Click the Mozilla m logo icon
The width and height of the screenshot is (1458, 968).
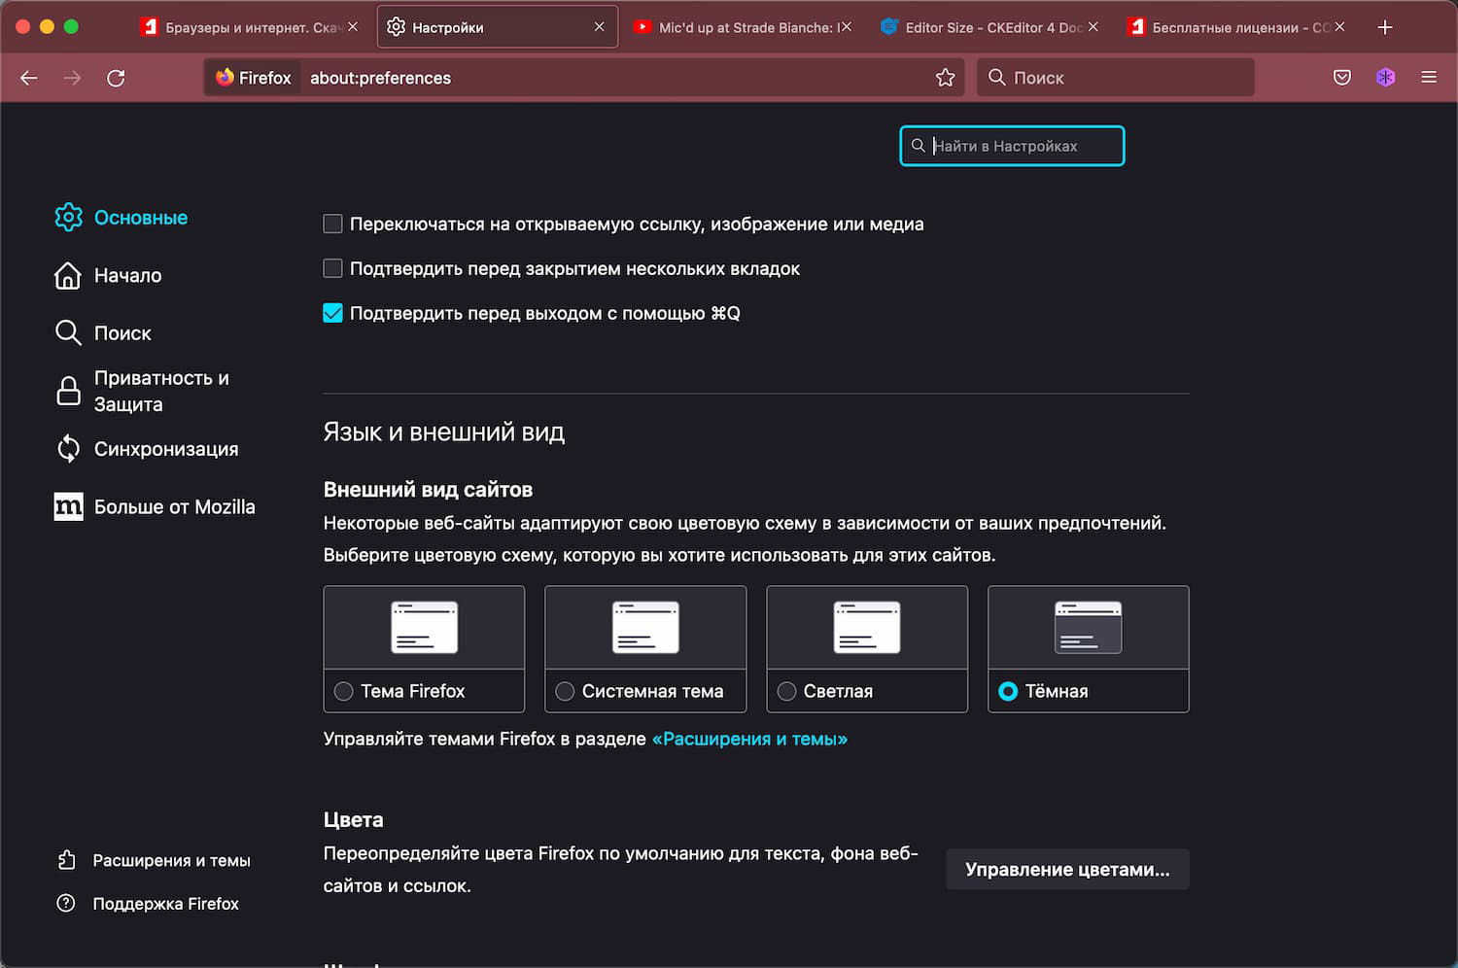68,506
